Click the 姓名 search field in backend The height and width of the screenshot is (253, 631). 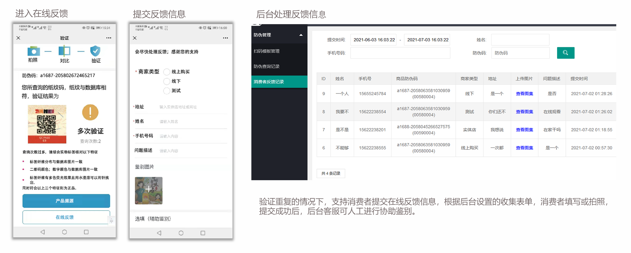520,40
